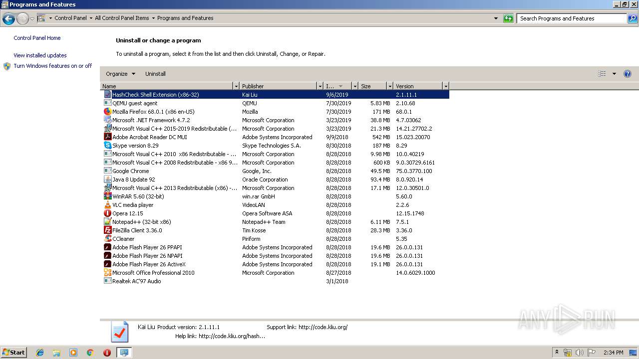Click the volume speaker tray icon

tap(579, 353)
